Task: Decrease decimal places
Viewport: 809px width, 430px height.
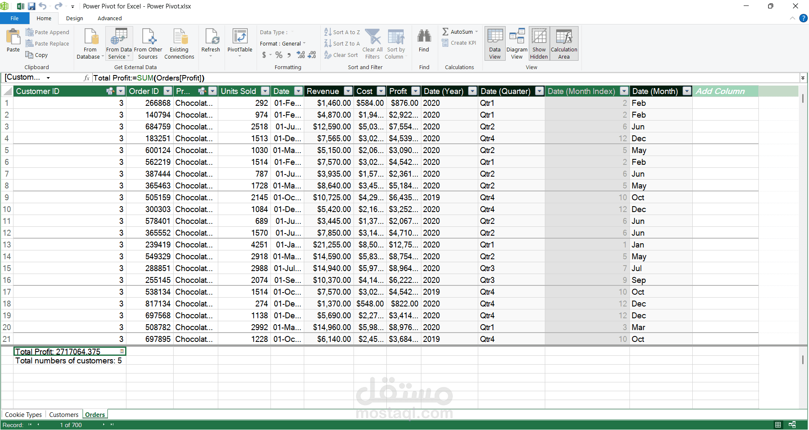Action: 312,55
